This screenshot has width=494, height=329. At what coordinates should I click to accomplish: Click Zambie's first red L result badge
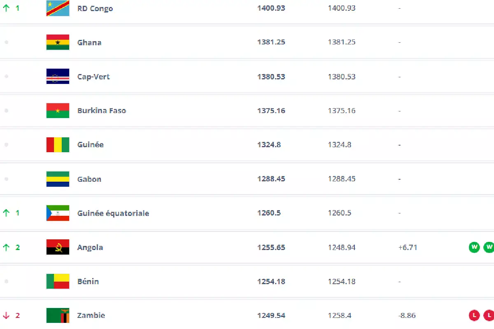tap(474, 315)
